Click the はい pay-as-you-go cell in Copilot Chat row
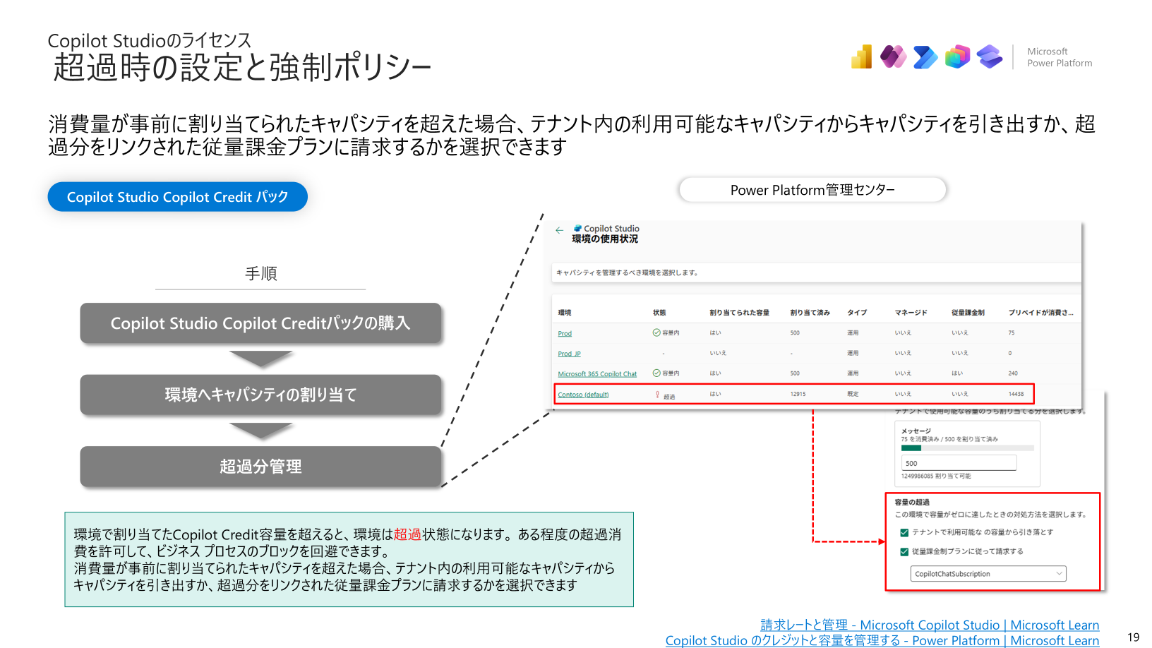Image resolution: width=1152 pixels, height=648 pixels. click(956, 373)
